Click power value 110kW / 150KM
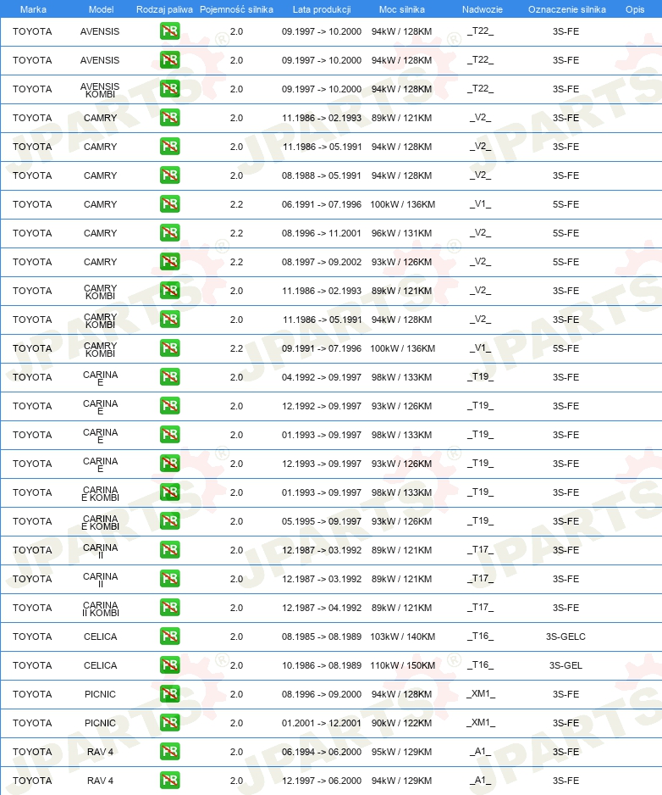The image size is (662, 795). pyautogui.click(x=403, y=665)
